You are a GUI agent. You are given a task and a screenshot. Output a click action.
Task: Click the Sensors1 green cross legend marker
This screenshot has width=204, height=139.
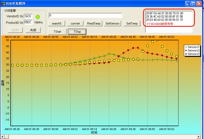tap(186, 47)
